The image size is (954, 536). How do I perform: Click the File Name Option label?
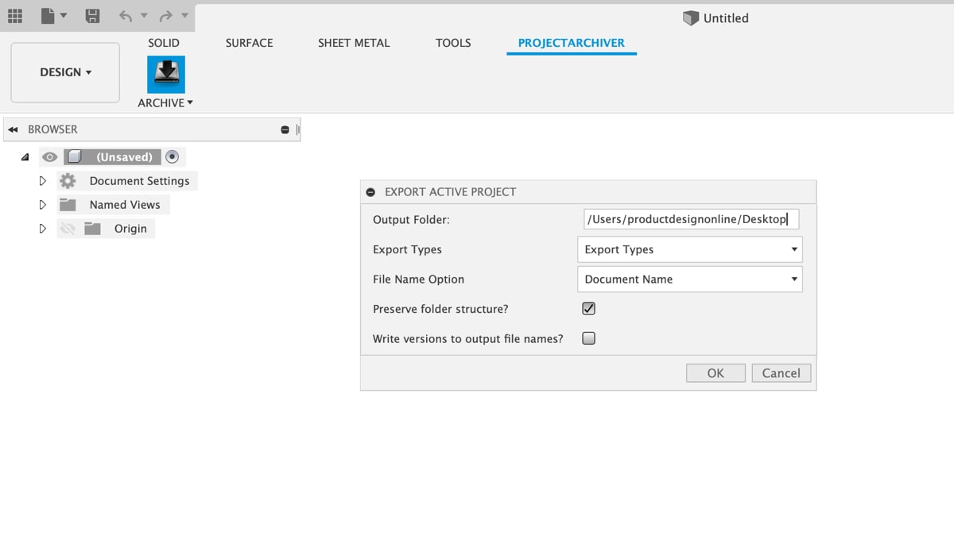tap(418, 280)
